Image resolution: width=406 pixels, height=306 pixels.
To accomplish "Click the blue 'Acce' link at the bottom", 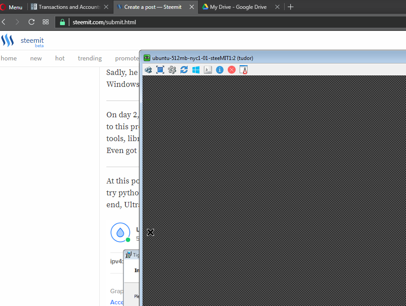I will [x=117, y=302].
